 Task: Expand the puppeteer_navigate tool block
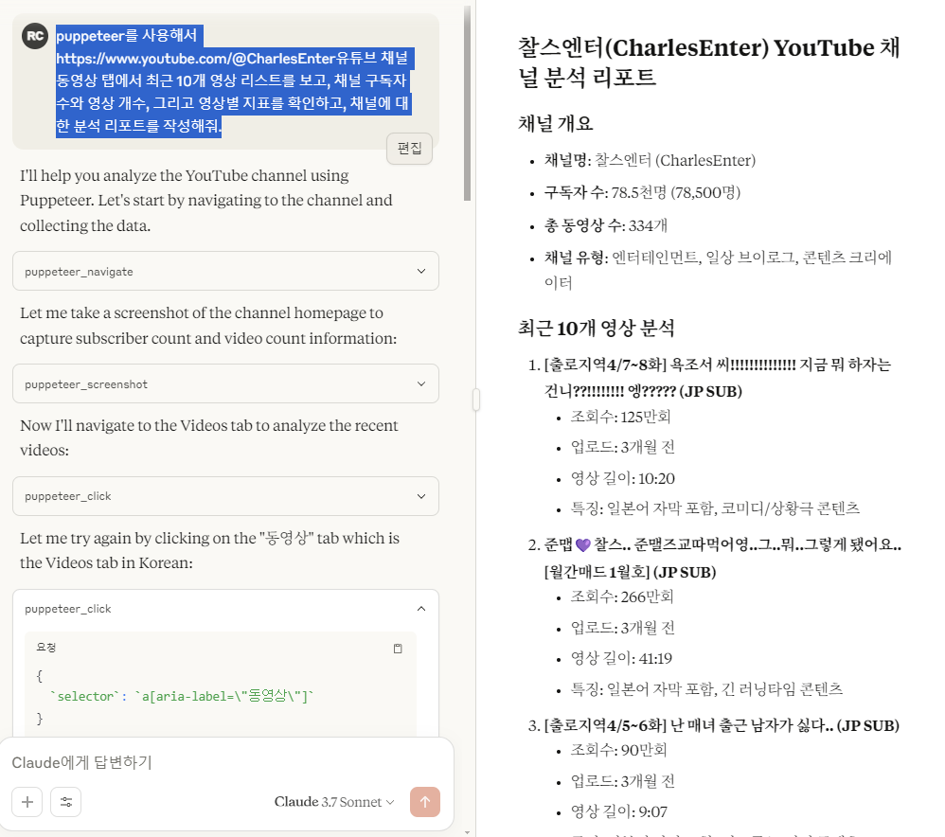(225, 271)
